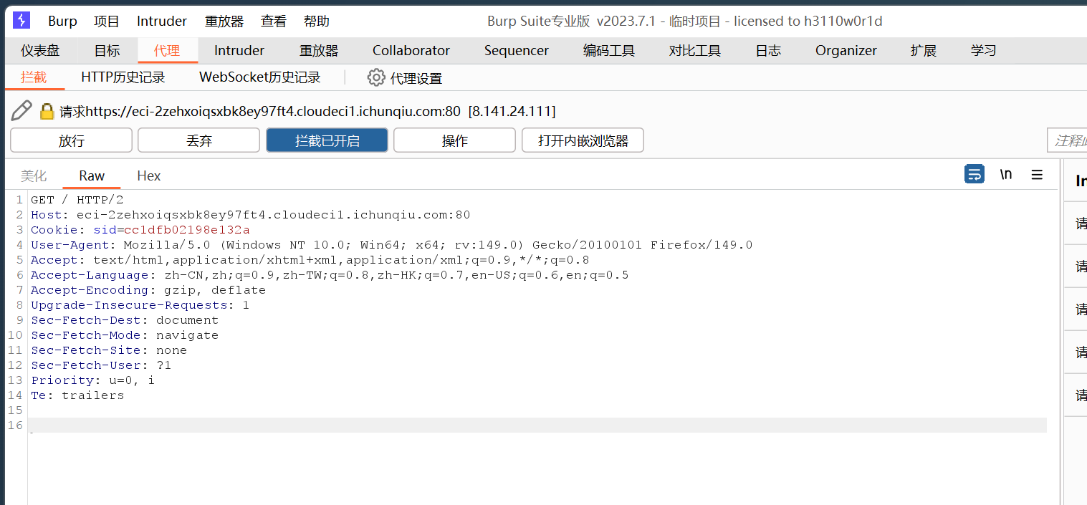This screenshot has width=1087, height=505.
Task: Switch to the Collaborator tool tab
Action: (x=411, y=50)
